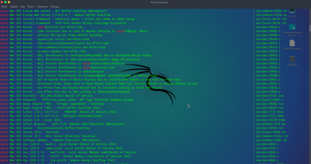Image resolution: width=311 pixels, height=164 pixels.
Task: Click the 'Regex Engine (TRE) - Stack Buffer Overflow' line
Action: tap(50, 108)
